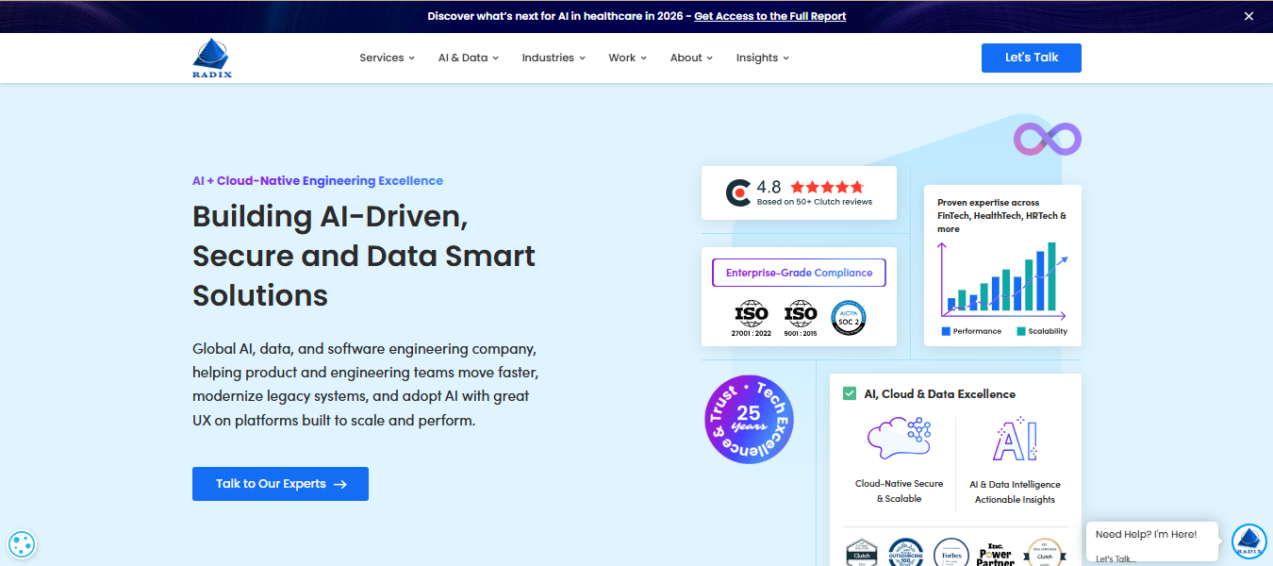Viewport: 1273px width, 566px height.
Task: Click the Forbes award badge
Action: tap(951, 553)
